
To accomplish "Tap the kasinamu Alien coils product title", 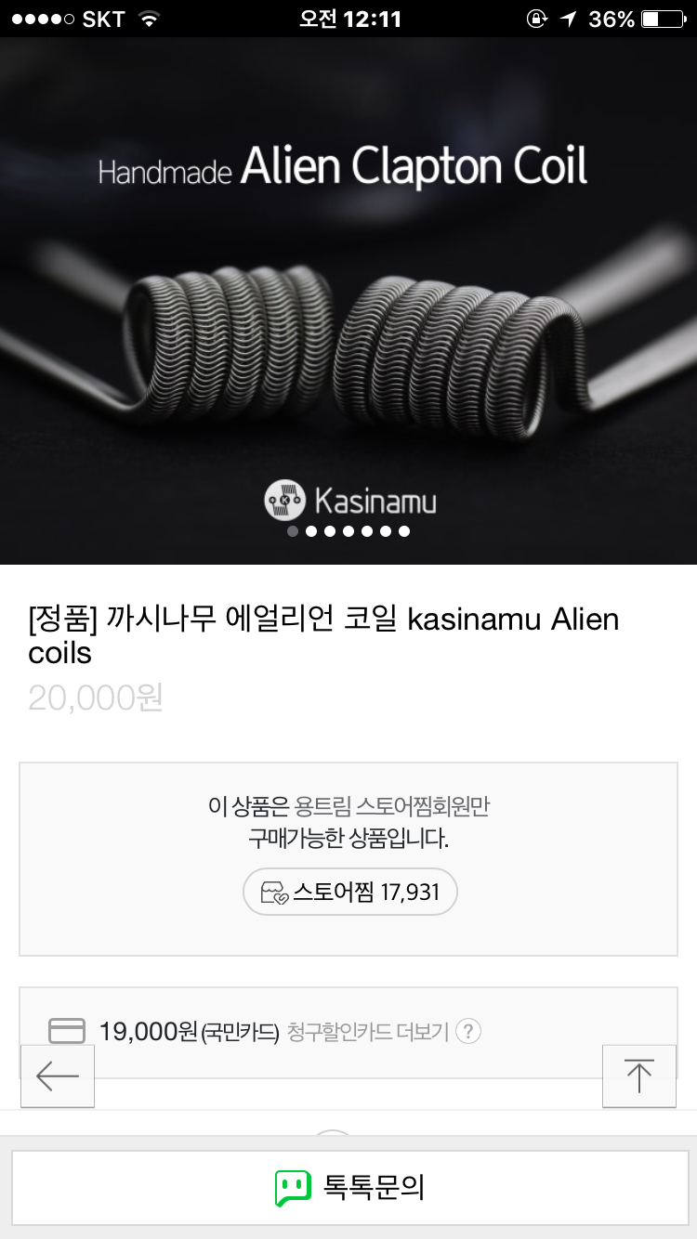I will tap(323, 635).
